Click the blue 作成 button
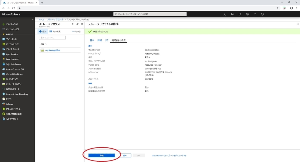 (102, 156)
